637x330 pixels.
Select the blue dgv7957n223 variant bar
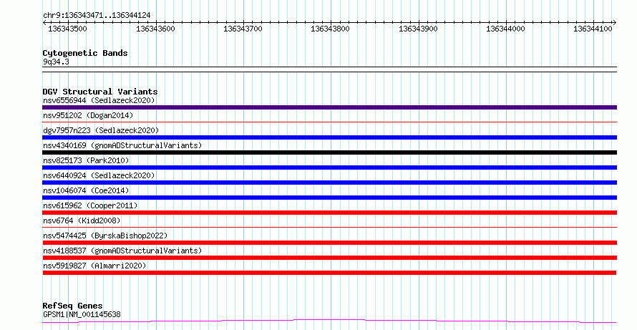coord(329,137)
